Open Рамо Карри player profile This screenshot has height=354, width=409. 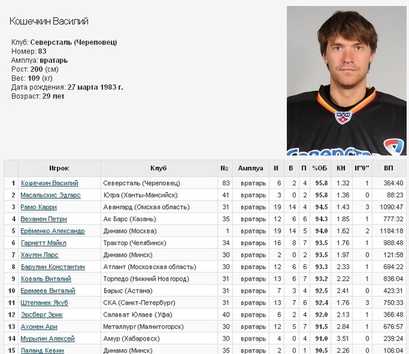pos(39,207)
